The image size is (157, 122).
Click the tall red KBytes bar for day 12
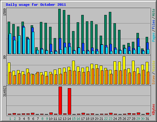(x=60, y=101)
